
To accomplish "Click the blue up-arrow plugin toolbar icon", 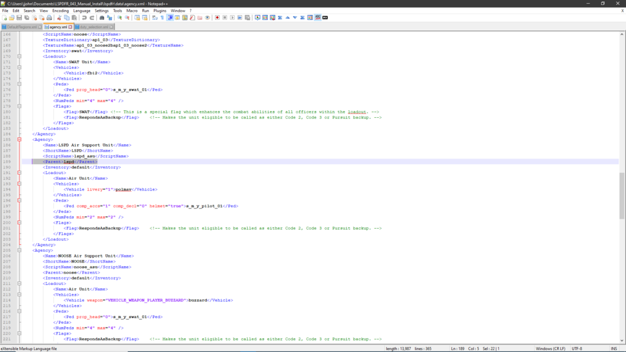I will click(x=287, y=18).
